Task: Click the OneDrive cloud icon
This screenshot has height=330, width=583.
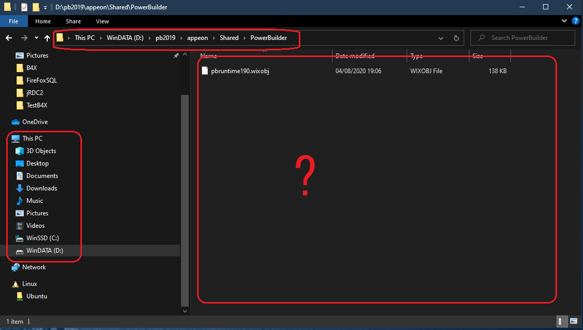Action: (x=16, y=122)
